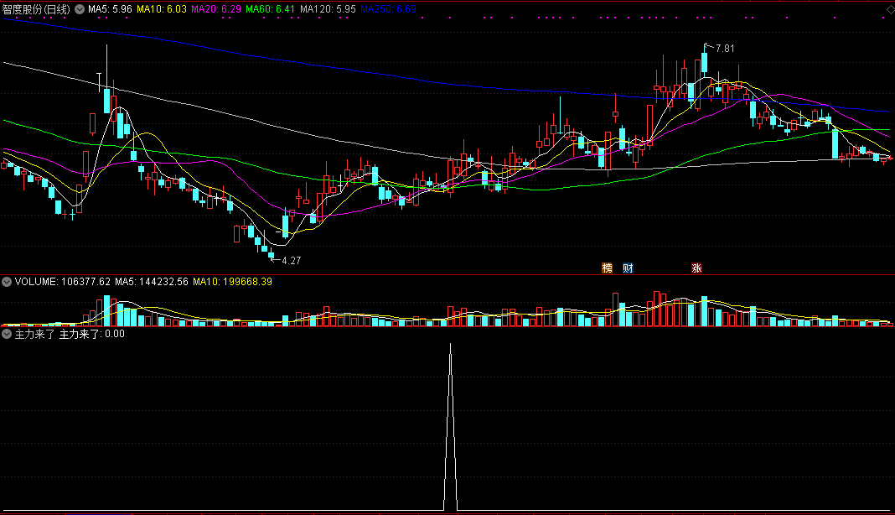
Task: Click the 涨 marker icon
Action: pyautogui.click(x=696, y=268)
